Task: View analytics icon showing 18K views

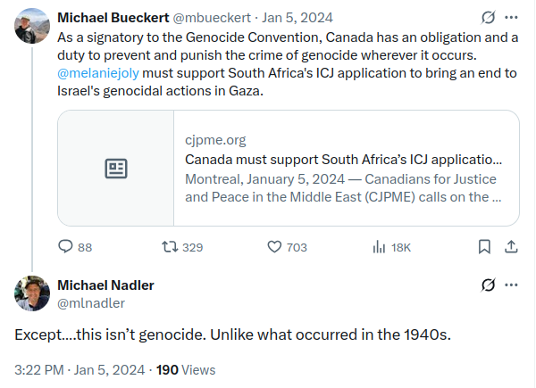Action: tap(379, 246)
